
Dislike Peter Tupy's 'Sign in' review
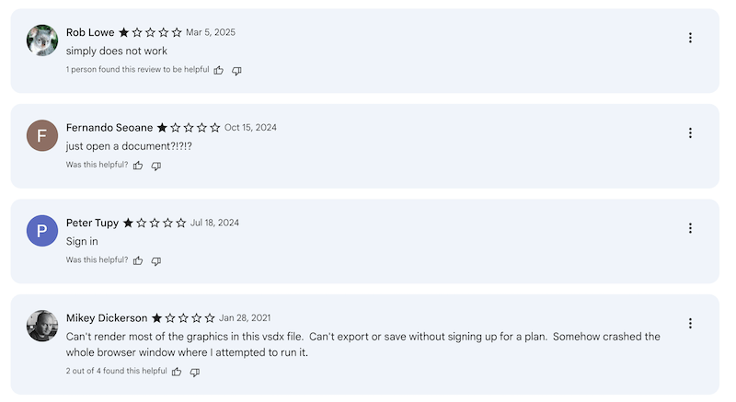coord(155,260)
